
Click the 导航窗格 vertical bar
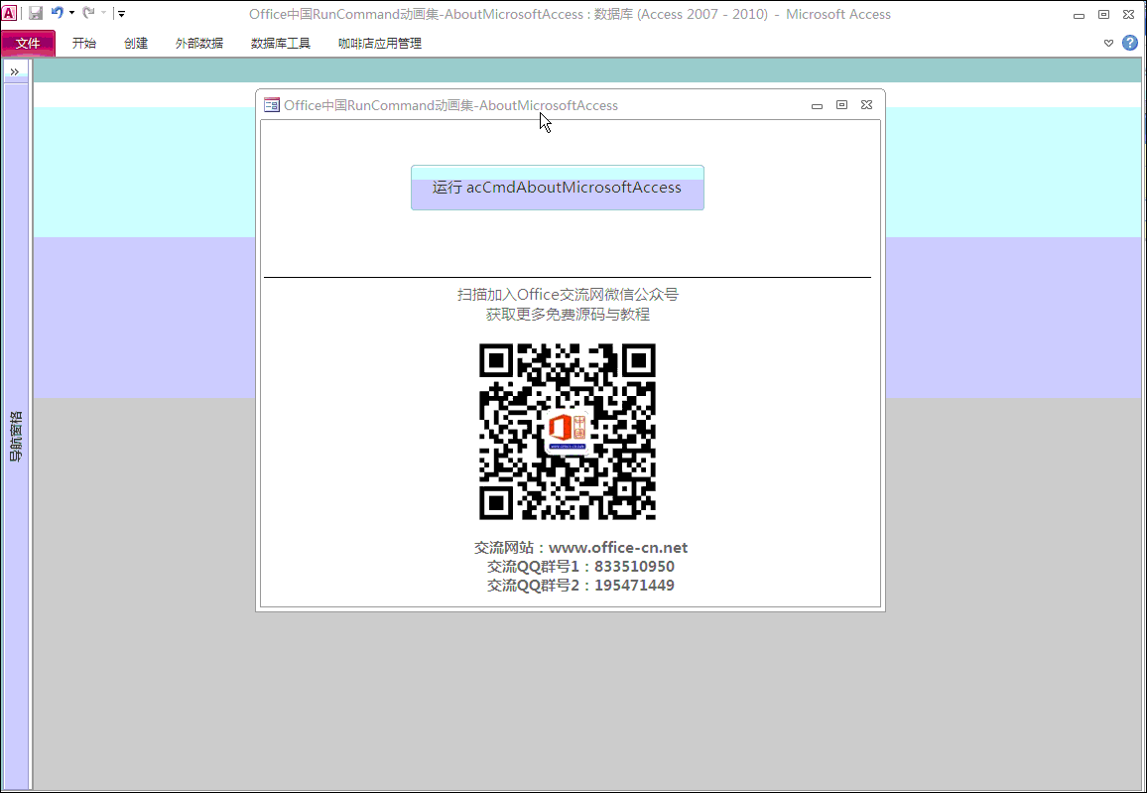coord(16,436)
